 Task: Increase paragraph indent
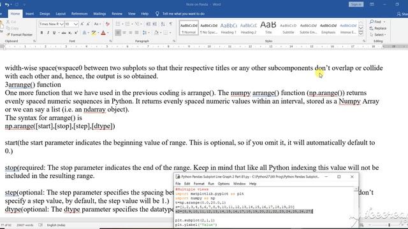pyautogui.click(x=154, y=24)
